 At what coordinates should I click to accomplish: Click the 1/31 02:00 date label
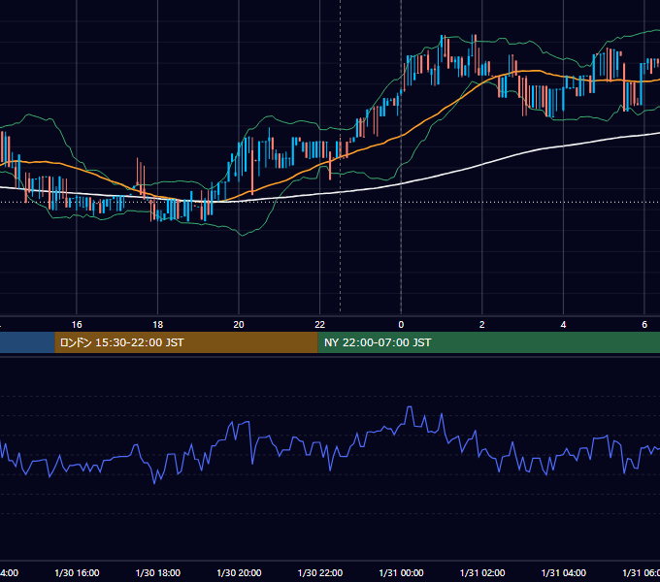point(482,572)
